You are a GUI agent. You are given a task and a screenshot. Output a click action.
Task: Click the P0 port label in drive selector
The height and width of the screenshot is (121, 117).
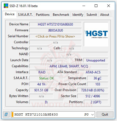click(86, 114)
